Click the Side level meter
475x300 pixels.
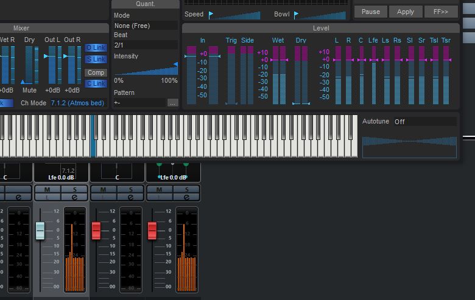pos(247,75)
